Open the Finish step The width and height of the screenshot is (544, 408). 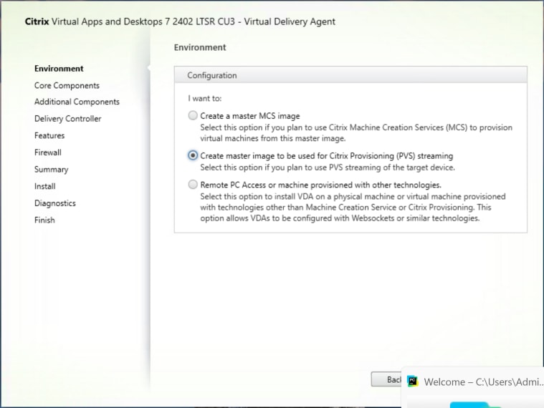pos(44,220)
